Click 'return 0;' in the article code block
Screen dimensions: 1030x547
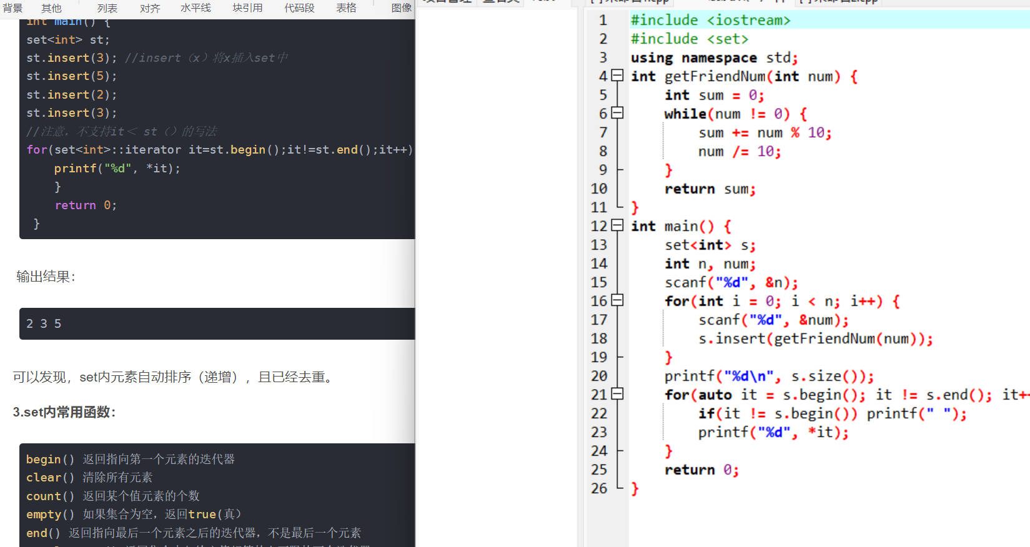point(86,205)
